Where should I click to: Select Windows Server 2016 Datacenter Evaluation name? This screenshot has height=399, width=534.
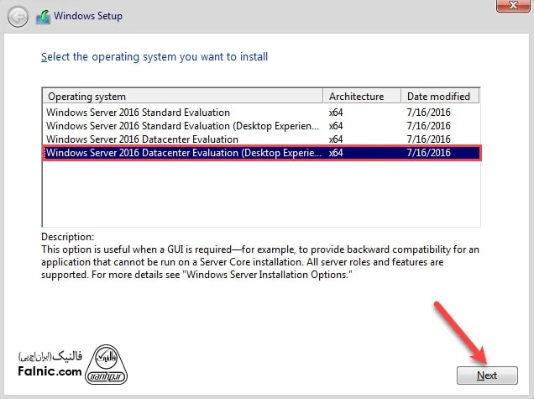[x=142, y=139]
